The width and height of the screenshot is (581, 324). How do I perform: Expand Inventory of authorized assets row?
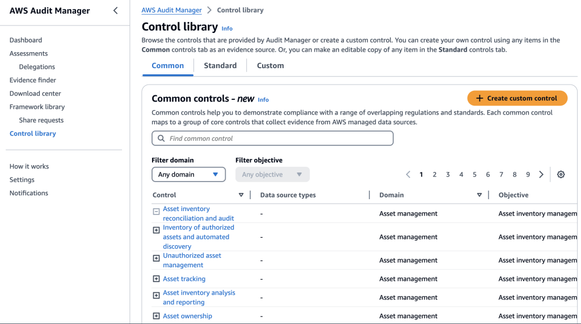[x=156, y=230]
